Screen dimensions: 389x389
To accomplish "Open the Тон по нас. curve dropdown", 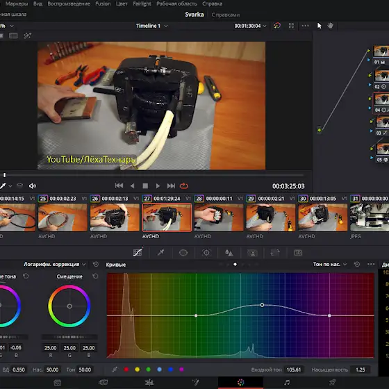I will (330, 265).
